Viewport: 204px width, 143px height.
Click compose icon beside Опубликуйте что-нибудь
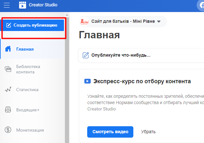coord(86,55)
